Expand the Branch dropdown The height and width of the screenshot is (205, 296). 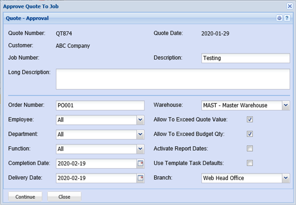click(x=286, y=178)
